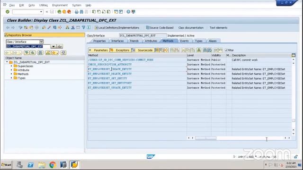Collapse the ZCL_ZABAPRITUAL_DPC_EXT tree node

pos(7,62)
